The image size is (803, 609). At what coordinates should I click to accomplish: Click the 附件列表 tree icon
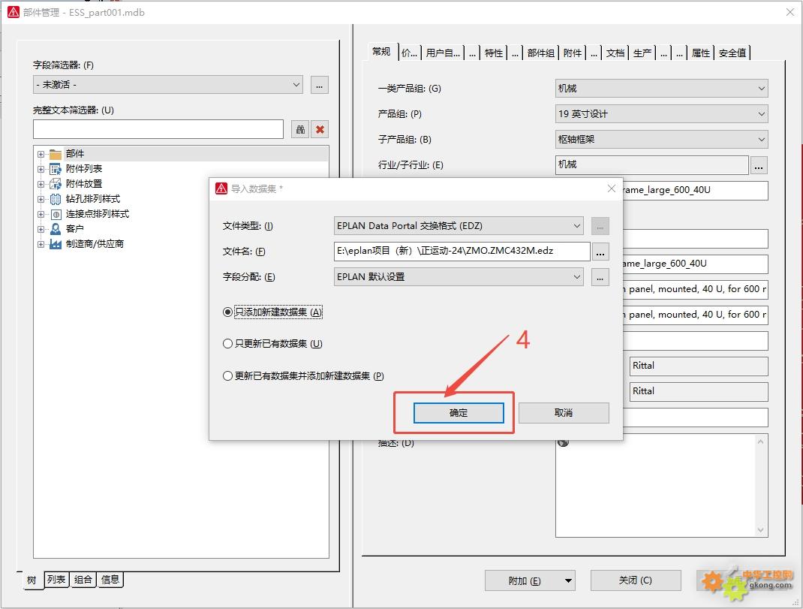(56, 169)
